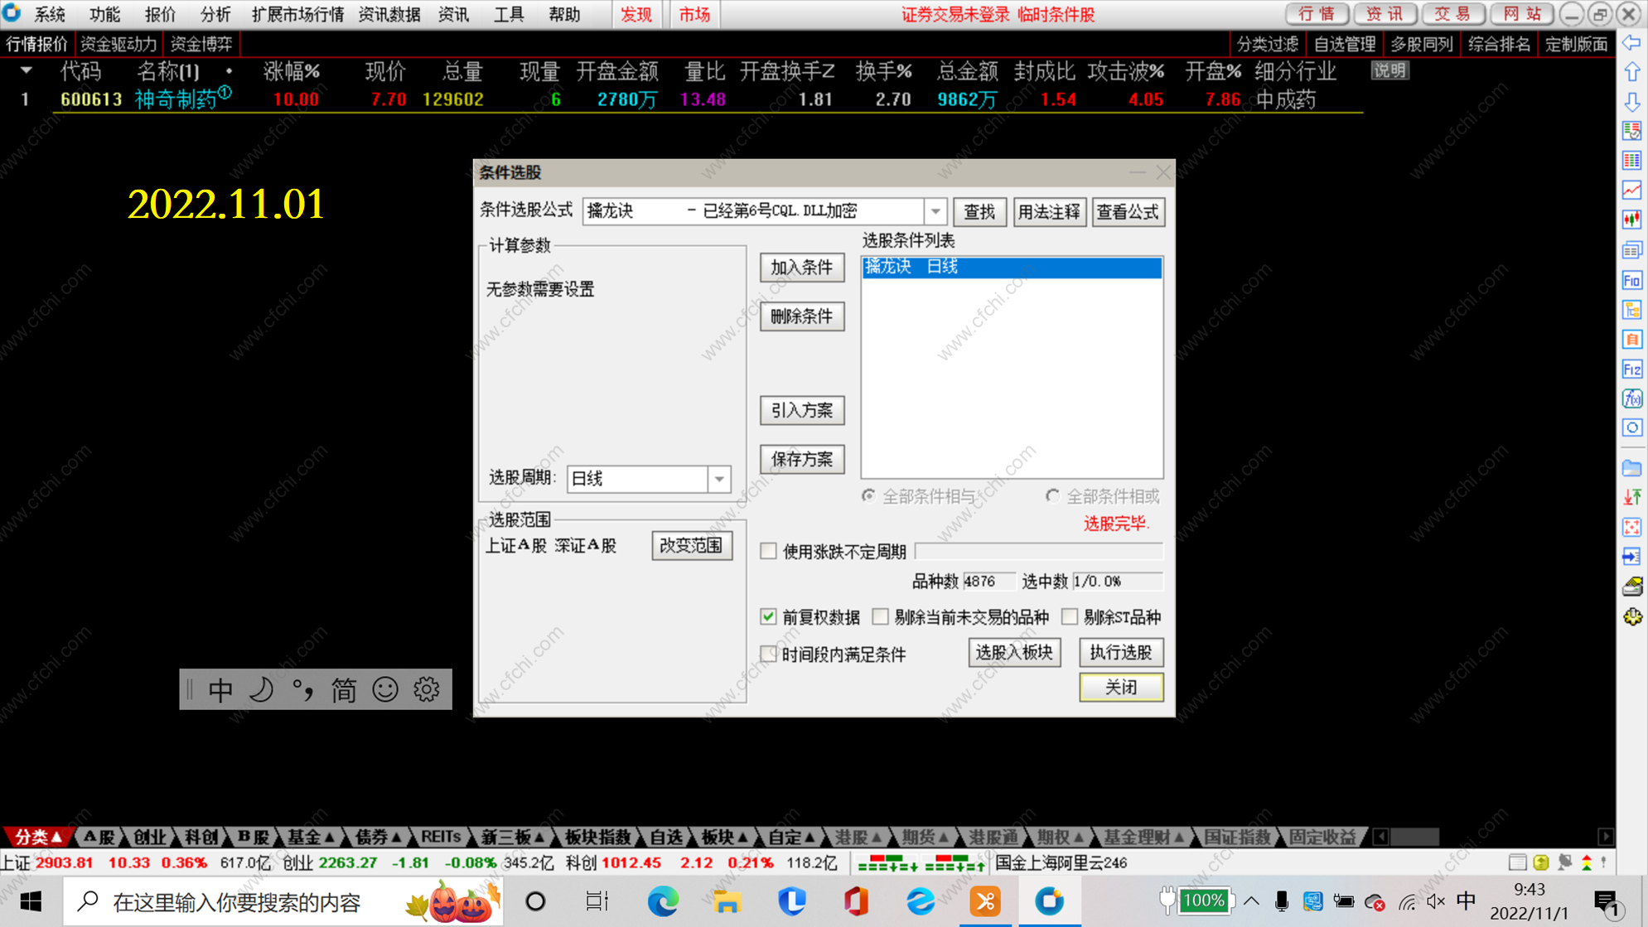This screenshot has width=1648, height=927.
Task: Open the f(x) formula sidebar icon
Action: [x=1631, y=398]
